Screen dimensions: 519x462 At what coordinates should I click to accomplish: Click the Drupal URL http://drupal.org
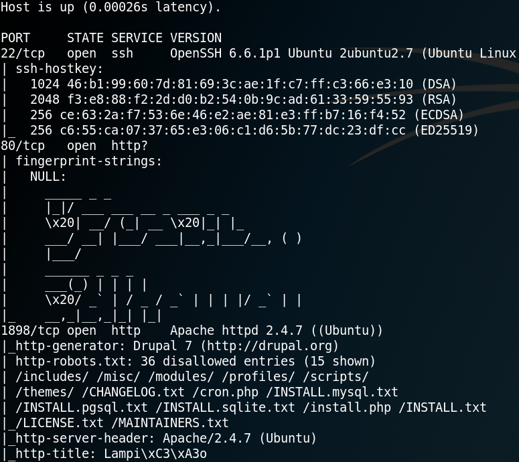(269, 346)
